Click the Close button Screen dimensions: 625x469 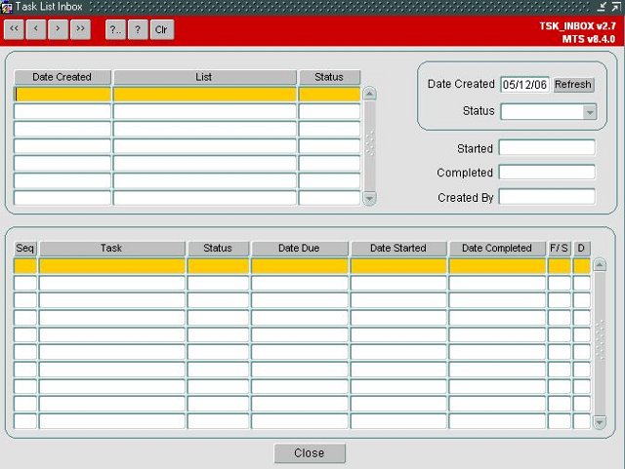click(x=310, y=453)
